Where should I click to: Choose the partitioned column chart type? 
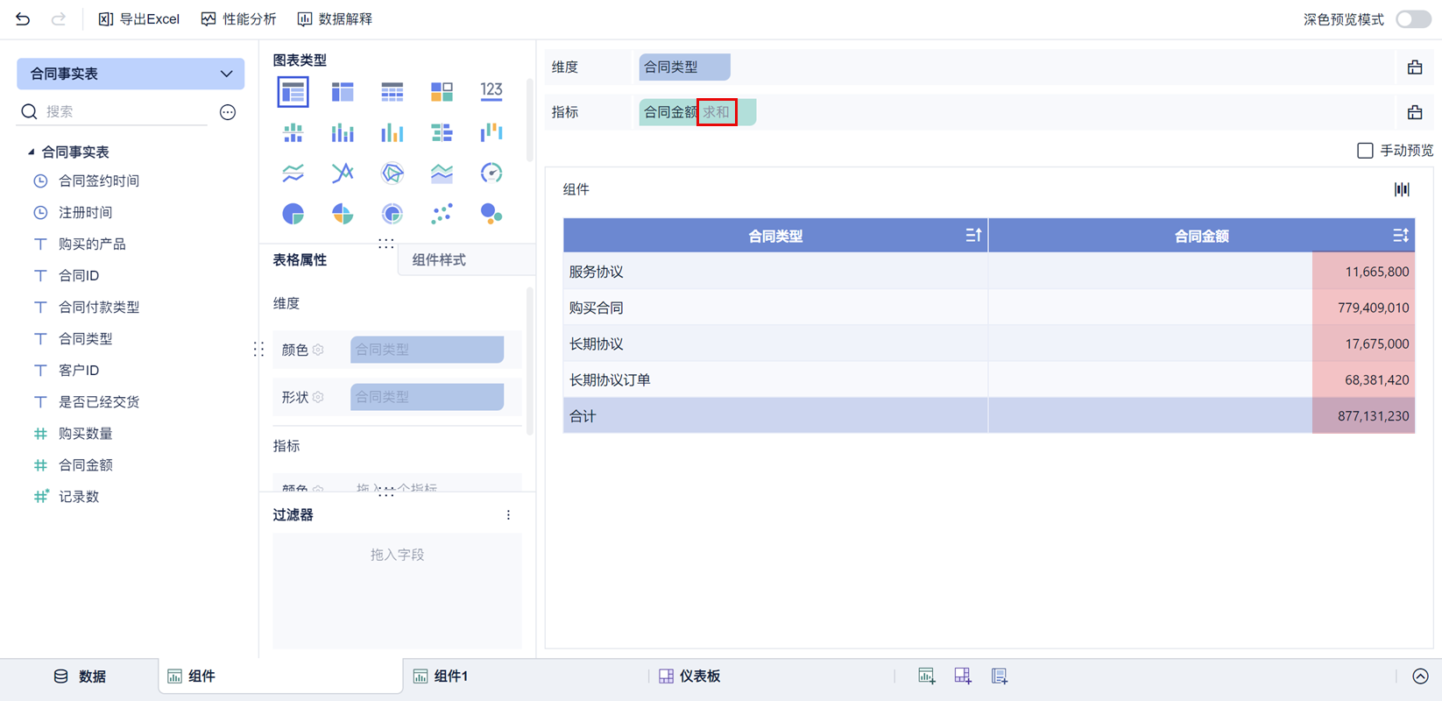(x=293, y=132)
